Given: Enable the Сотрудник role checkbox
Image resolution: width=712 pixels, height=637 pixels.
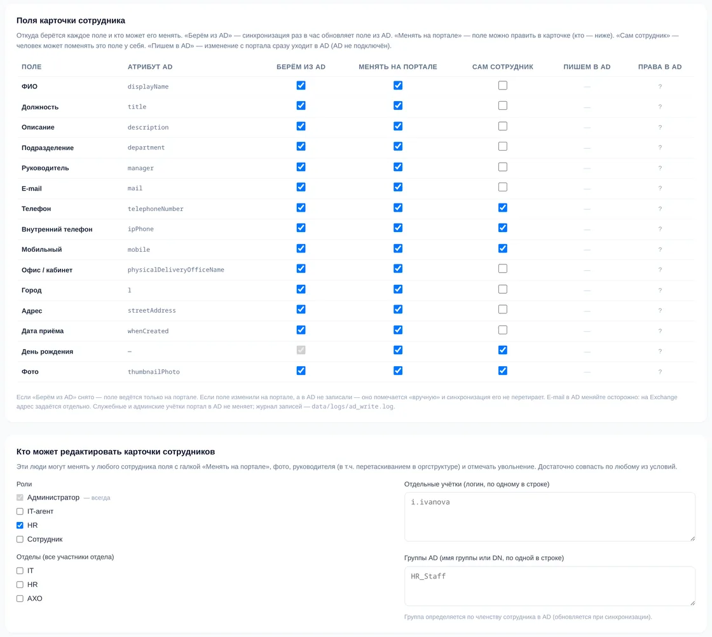Looking at the screenshot, I should tap(20, 539).
